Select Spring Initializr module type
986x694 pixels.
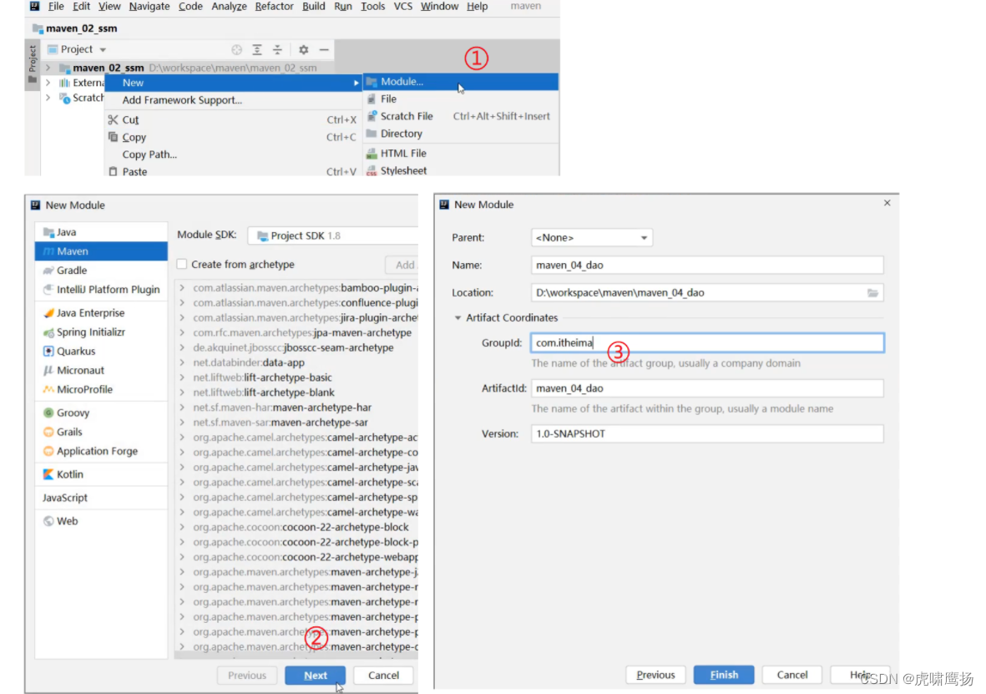pos(101,332)
